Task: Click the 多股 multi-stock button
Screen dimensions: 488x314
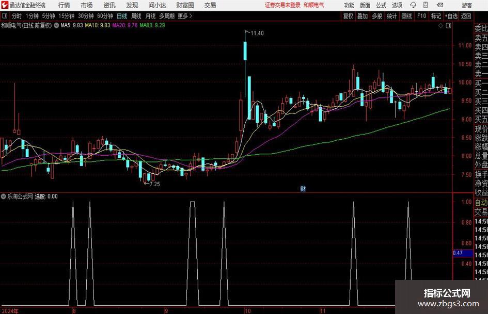Action: click(377, 16)
